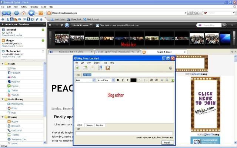Screen dimensions: 237x148
Task: Open the black text color swatch
Action: click(133, 80)
